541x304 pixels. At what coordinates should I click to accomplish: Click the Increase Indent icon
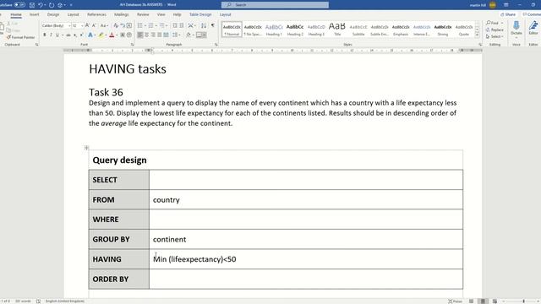point(182,25)
